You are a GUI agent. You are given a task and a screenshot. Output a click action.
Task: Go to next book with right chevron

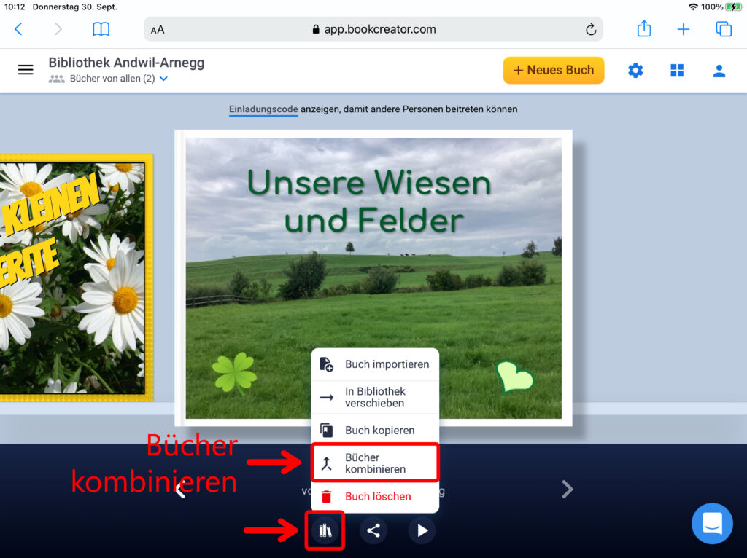pyautogui.click(x=567, y=490)
